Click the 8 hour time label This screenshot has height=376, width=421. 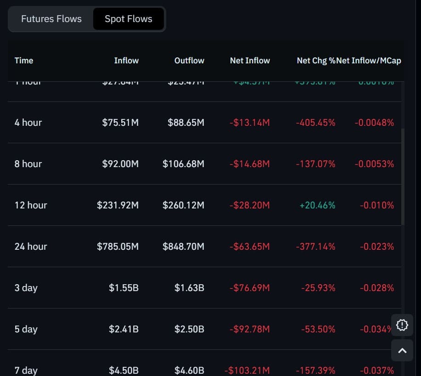(28, 164)
